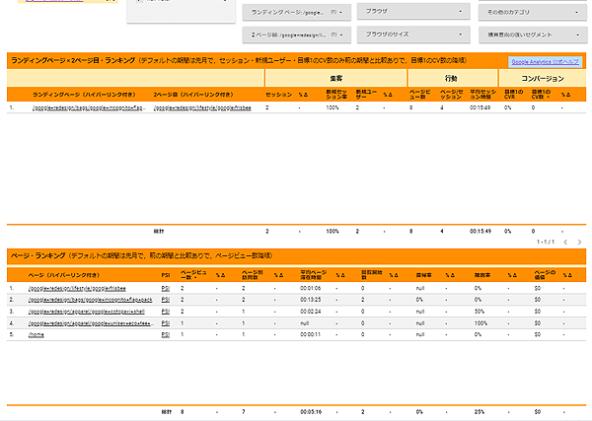Click PSI link in page ranking row 3

[166, 312]
